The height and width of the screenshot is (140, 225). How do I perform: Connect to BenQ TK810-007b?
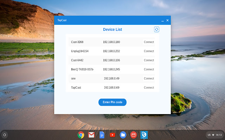pyautogui.click(x=149, y=69)
